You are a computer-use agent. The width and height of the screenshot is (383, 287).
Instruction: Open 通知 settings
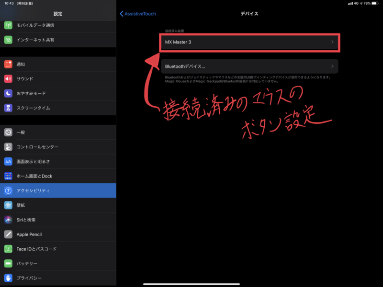(58, 64)
